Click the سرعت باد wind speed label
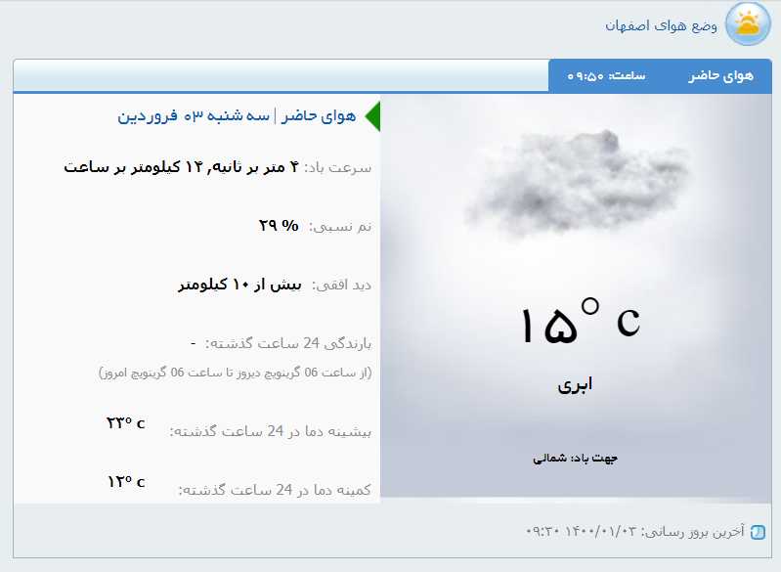The height and width of the screenshot is (572, 781). click(x=338, y=167)
